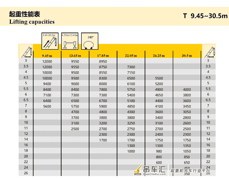The image size is (229, 178).
Task: Click the 5750 value in the 22.05 m column
Action: tap(131, 90)
